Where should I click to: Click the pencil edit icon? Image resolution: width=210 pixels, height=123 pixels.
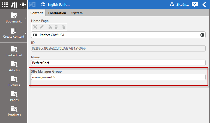click(x=42, y=27)
